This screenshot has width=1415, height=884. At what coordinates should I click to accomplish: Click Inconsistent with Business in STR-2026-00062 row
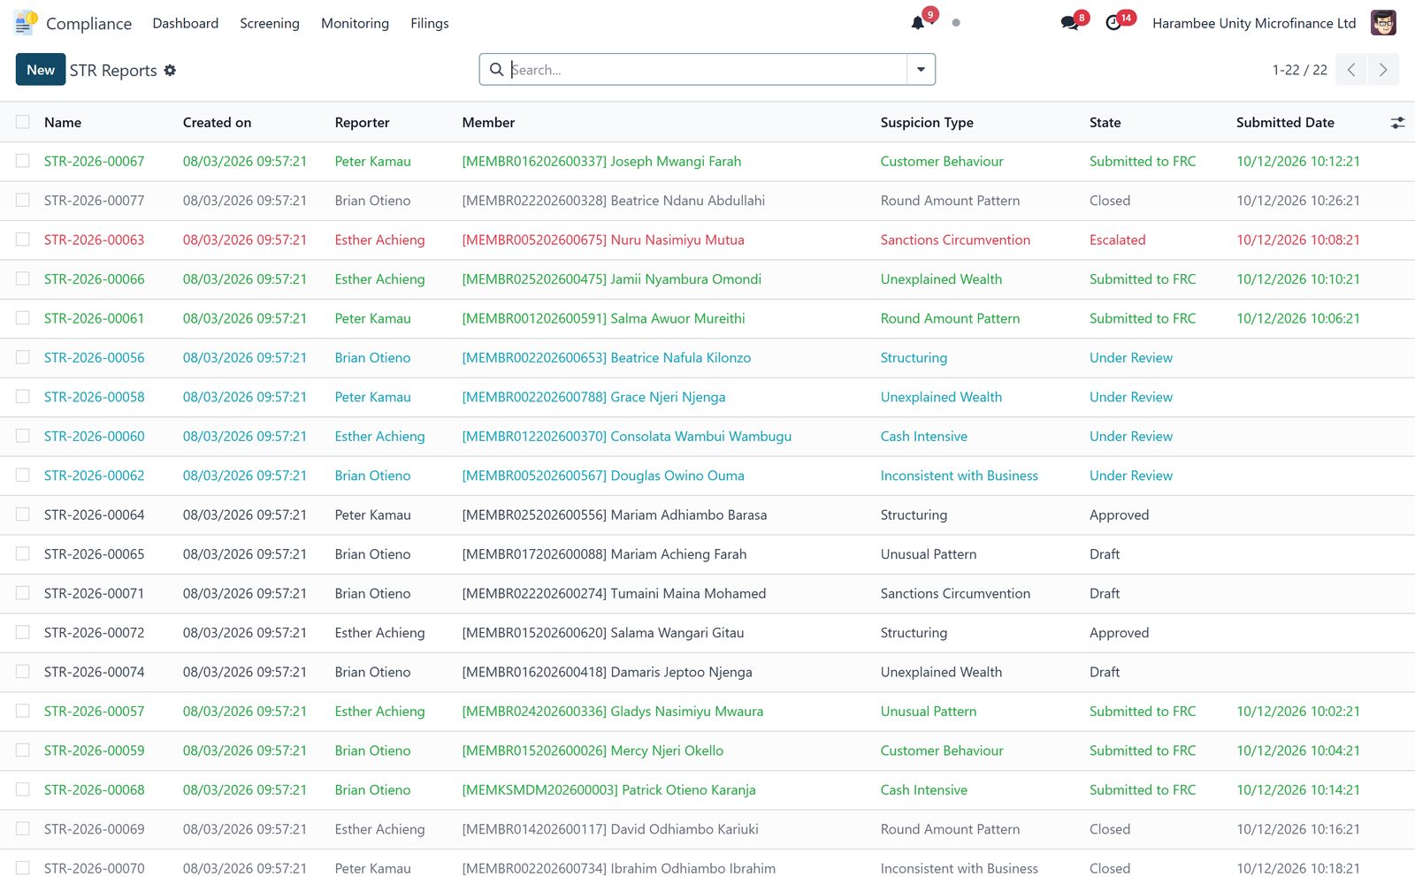click(x=959, y=476)
